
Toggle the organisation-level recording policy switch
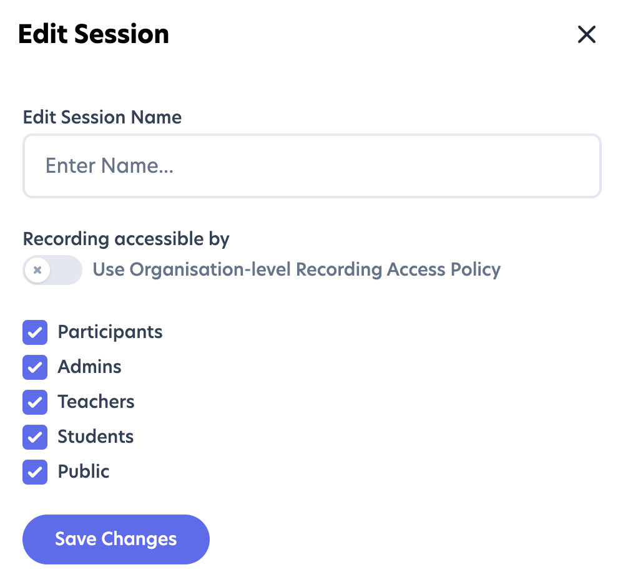[x=52, y=270]
